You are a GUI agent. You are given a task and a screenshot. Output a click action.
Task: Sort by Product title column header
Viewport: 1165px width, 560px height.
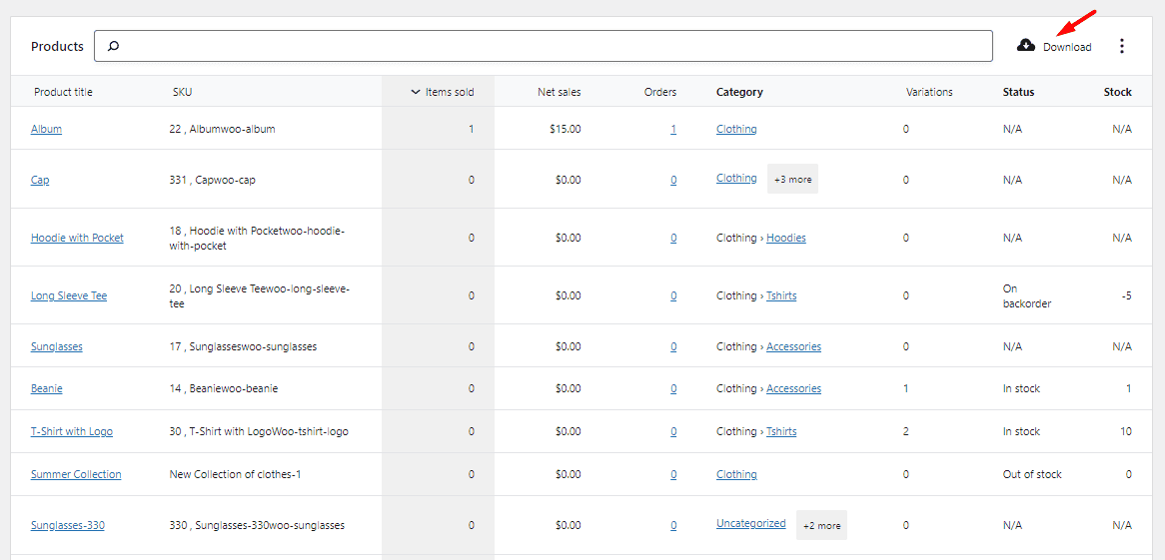click(x=63, y=92)
